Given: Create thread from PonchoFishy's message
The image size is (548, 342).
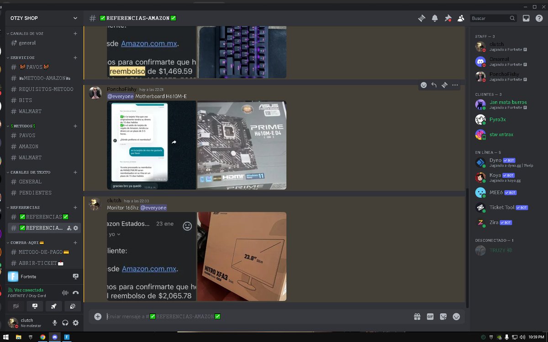Looking at the screenshot, I should click(444, 85).
